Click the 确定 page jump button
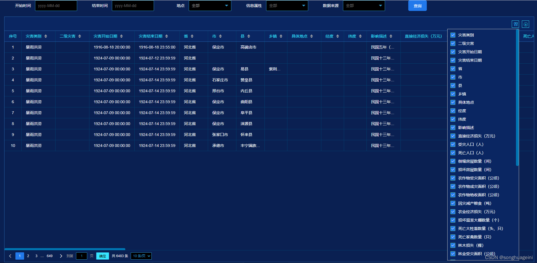537x263 pixels. [103, 256]
